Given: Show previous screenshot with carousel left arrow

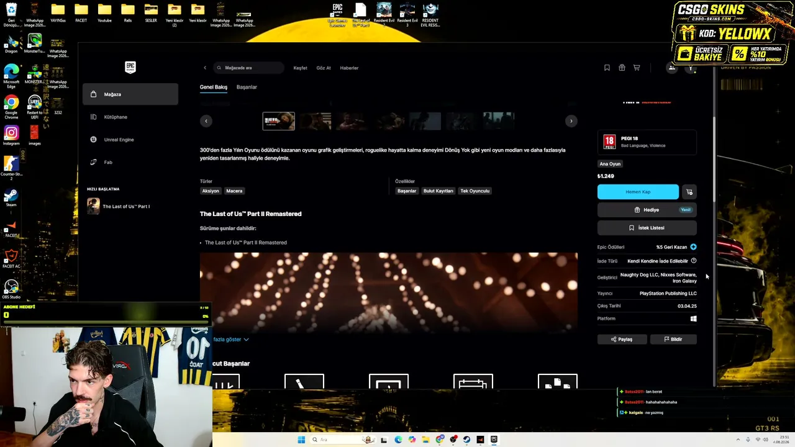Looking at the screenshot, I should pyautogui.click(x=206, y=121).
